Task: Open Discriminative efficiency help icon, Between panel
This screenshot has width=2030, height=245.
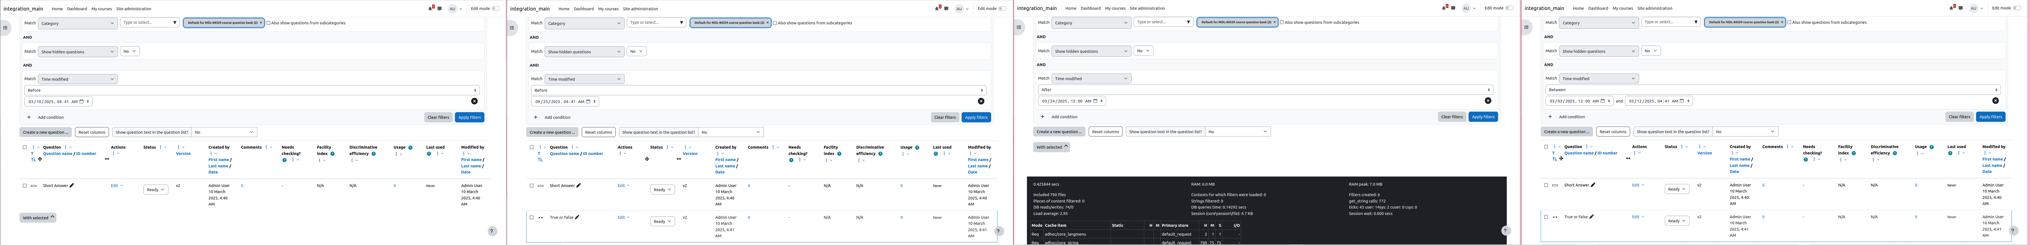Action: point(1894,153)
